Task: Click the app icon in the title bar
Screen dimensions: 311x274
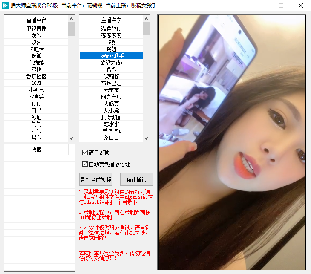Action: (6, 6)
